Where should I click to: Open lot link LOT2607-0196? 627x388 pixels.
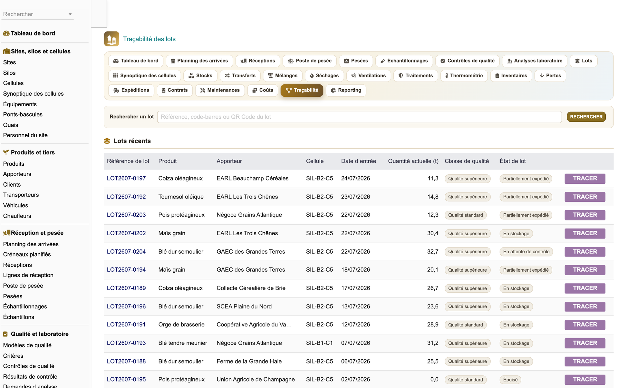[126, 306]
